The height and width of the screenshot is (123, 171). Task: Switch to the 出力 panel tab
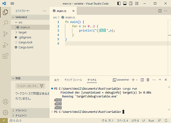click(56, 80)
